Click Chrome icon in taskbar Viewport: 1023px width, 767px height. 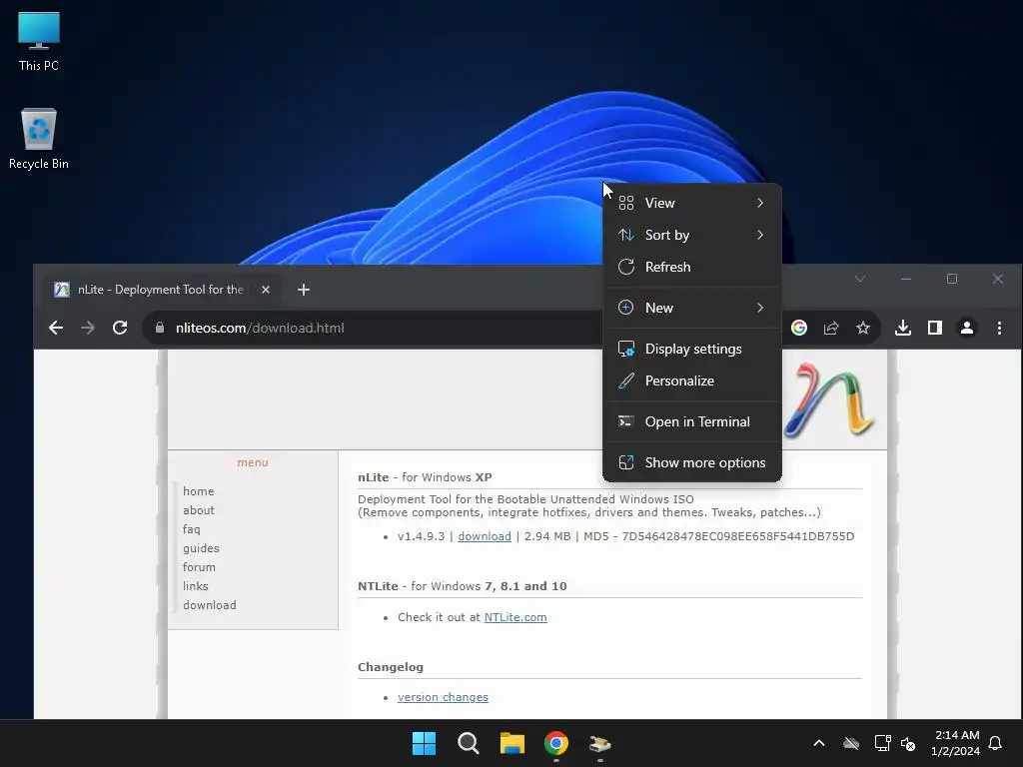pyautogui.click(x=556, y=743)
